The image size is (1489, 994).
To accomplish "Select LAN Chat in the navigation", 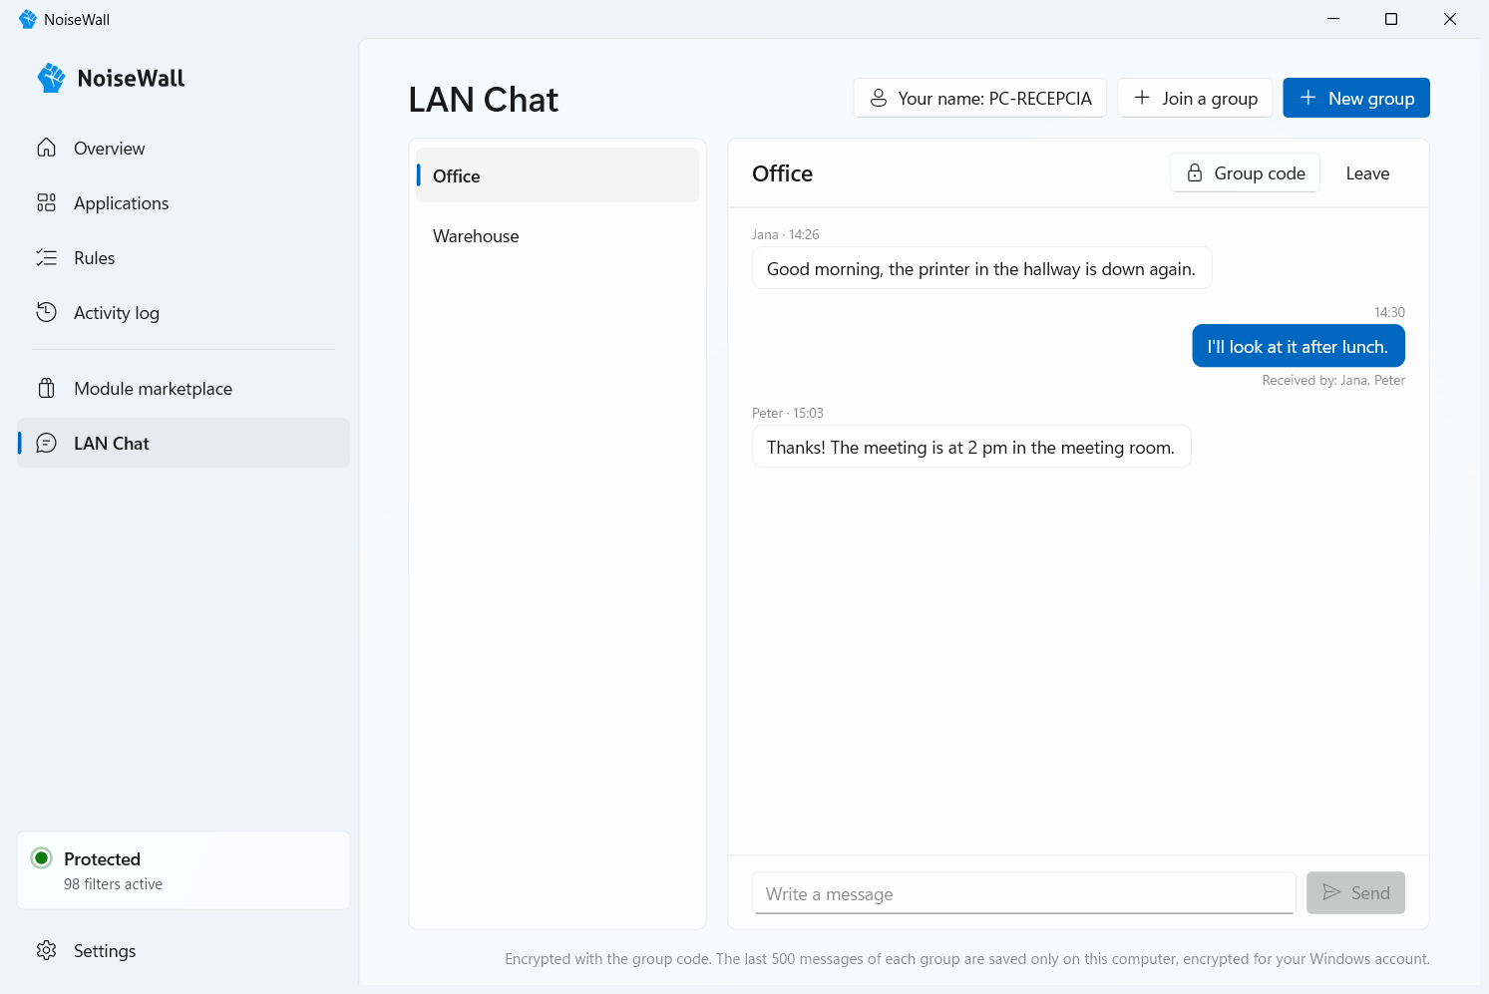I will click(184, 443).
